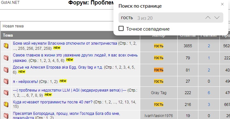This screenshot has width=230, height=119.
Task: Click folder icon of я - нейросеть! topic
Action: click(6, 81)
